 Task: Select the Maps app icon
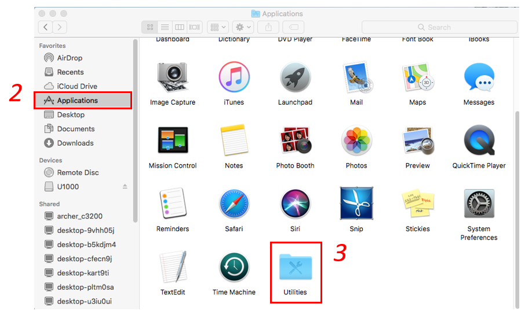click(x=418, y=77)
